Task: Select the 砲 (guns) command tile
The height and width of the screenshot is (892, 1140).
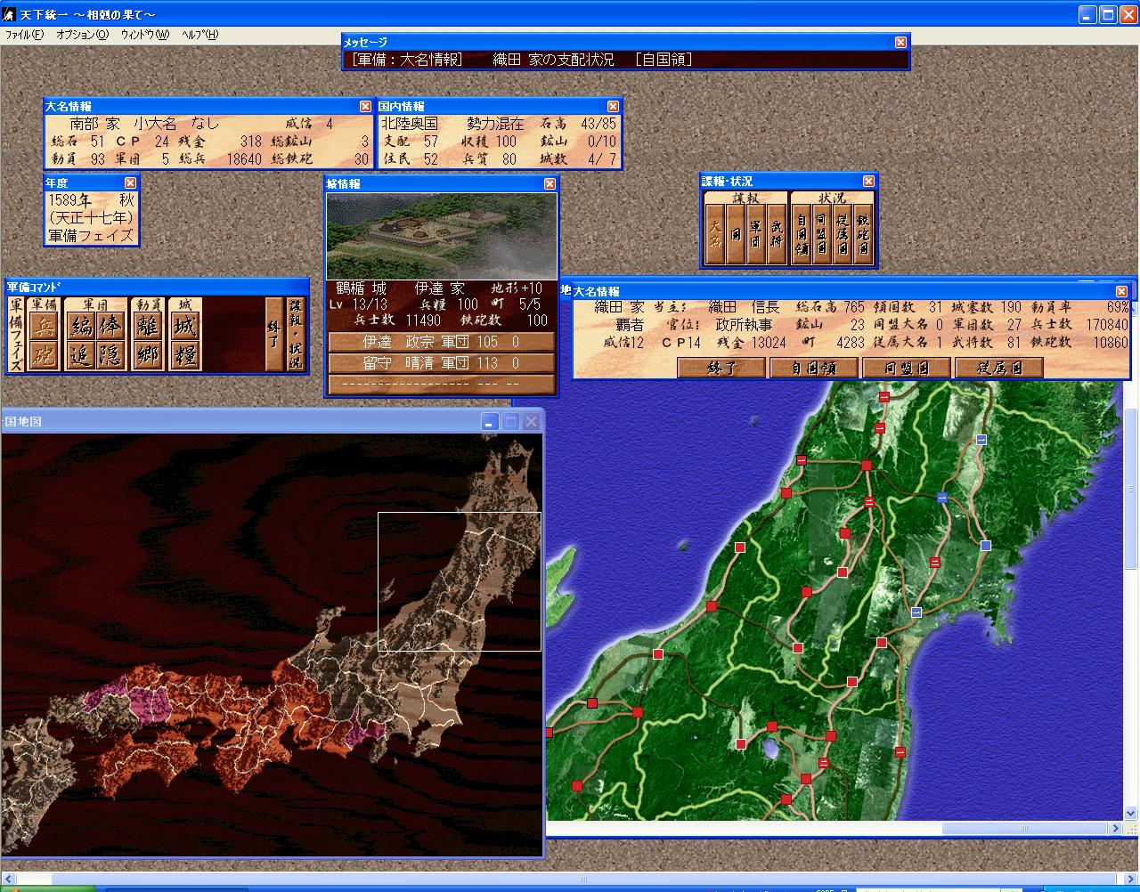Action: tap(43, 355)
